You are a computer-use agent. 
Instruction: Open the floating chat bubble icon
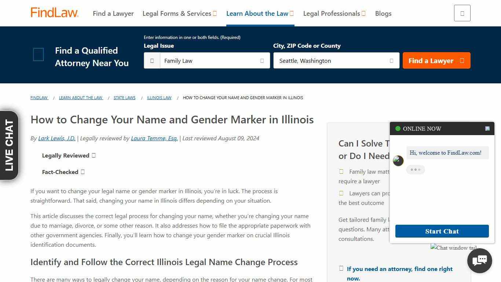[x=479, y=261]
